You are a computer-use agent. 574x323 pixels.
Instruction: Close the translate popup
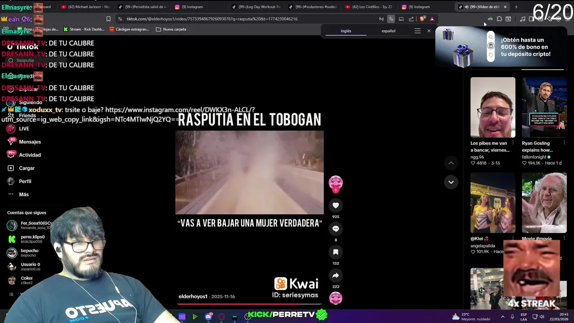tap(429, 31)
